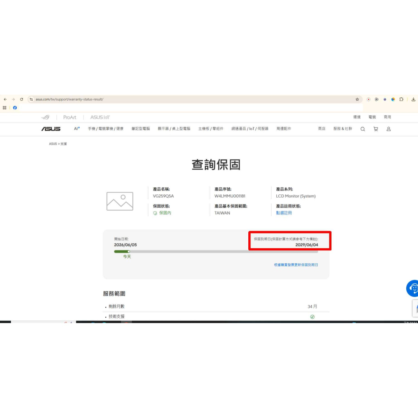Viewport: 418px width, 418px height.
Task: Click the 34 月 remaining months value
Action: pyautogui.click(x=312, y=306)
